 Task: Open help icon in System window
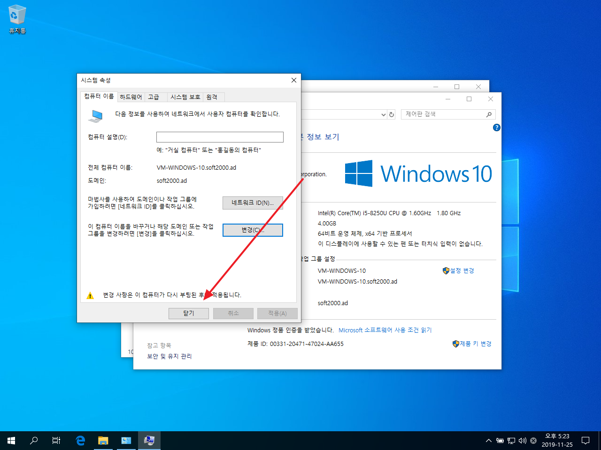tap(497, 127)
